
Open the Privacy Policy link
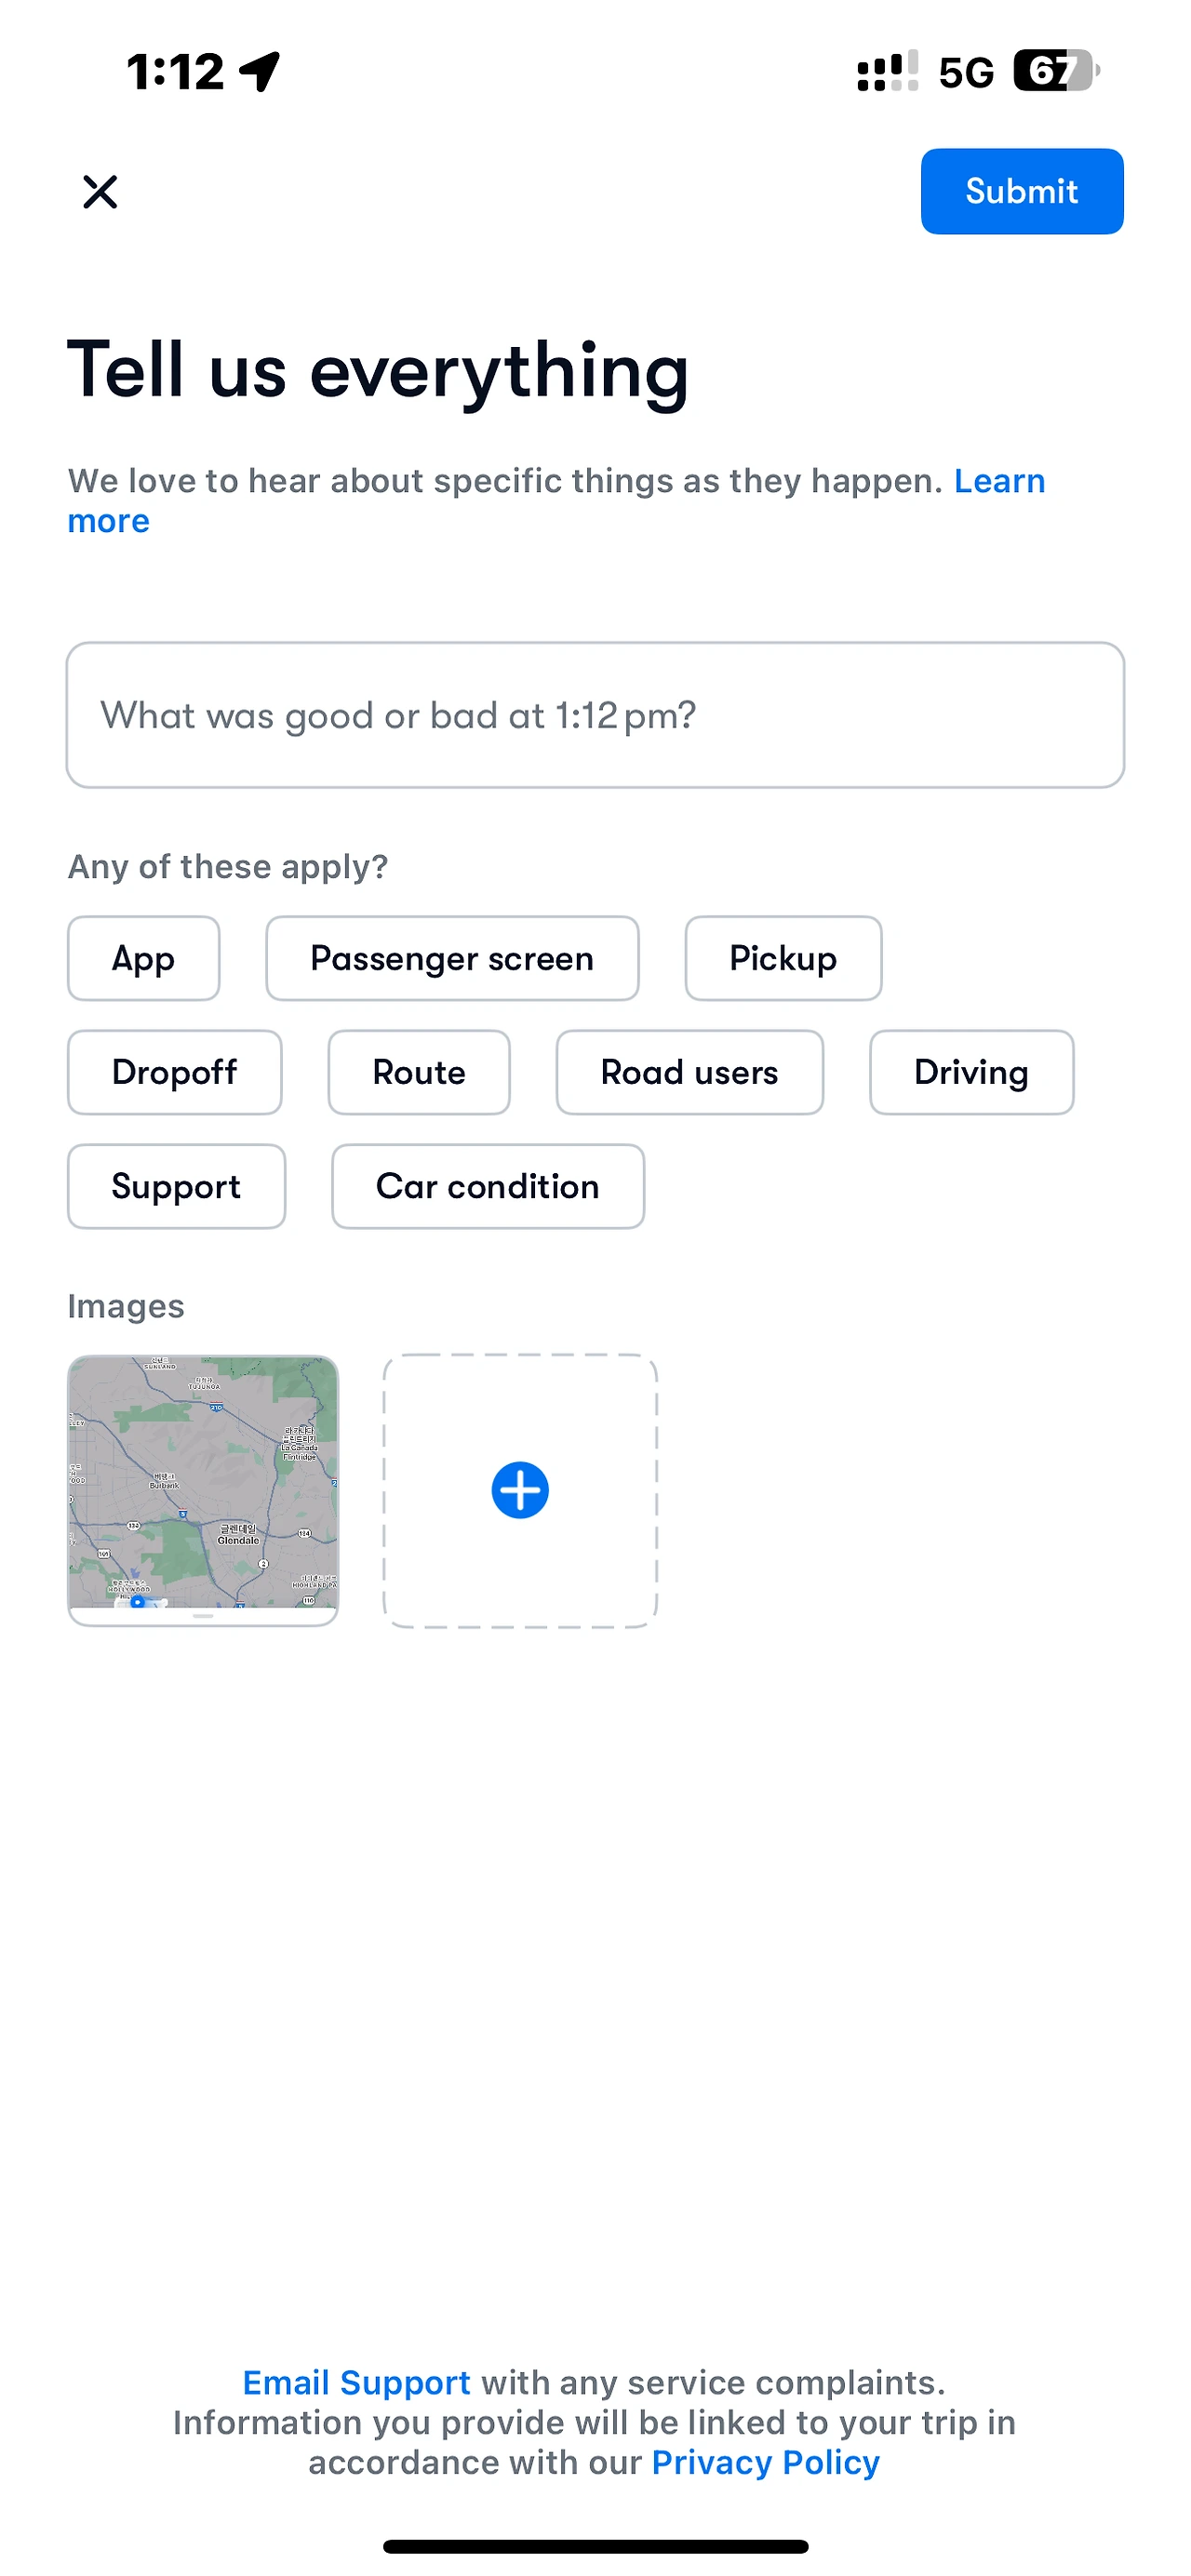pos(765,2462)
